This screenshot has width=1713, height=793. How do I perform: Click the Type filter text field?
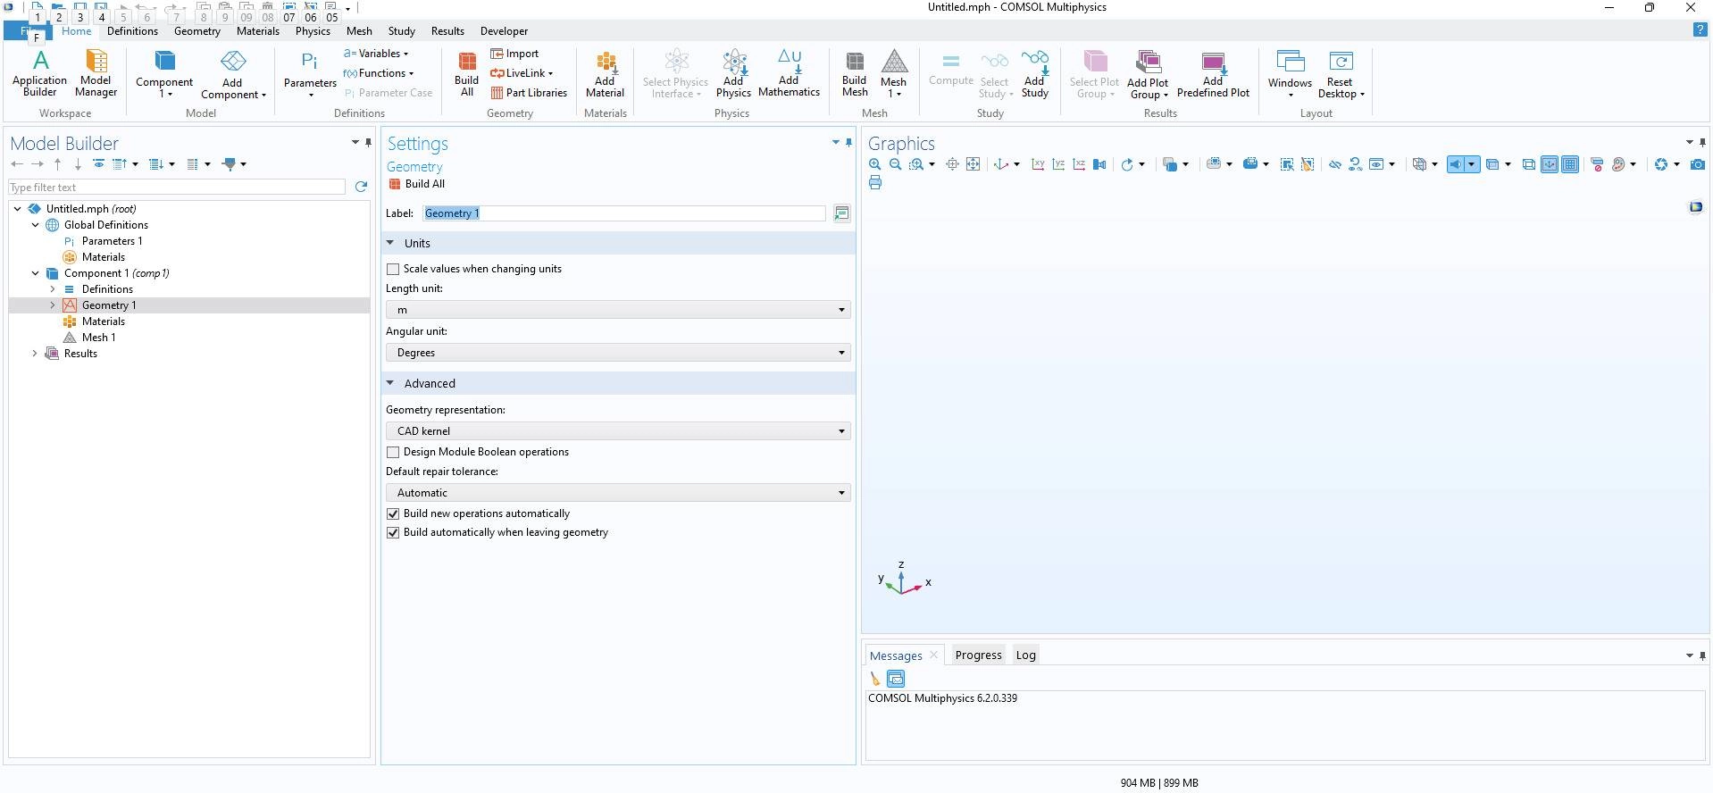point(177,188)
